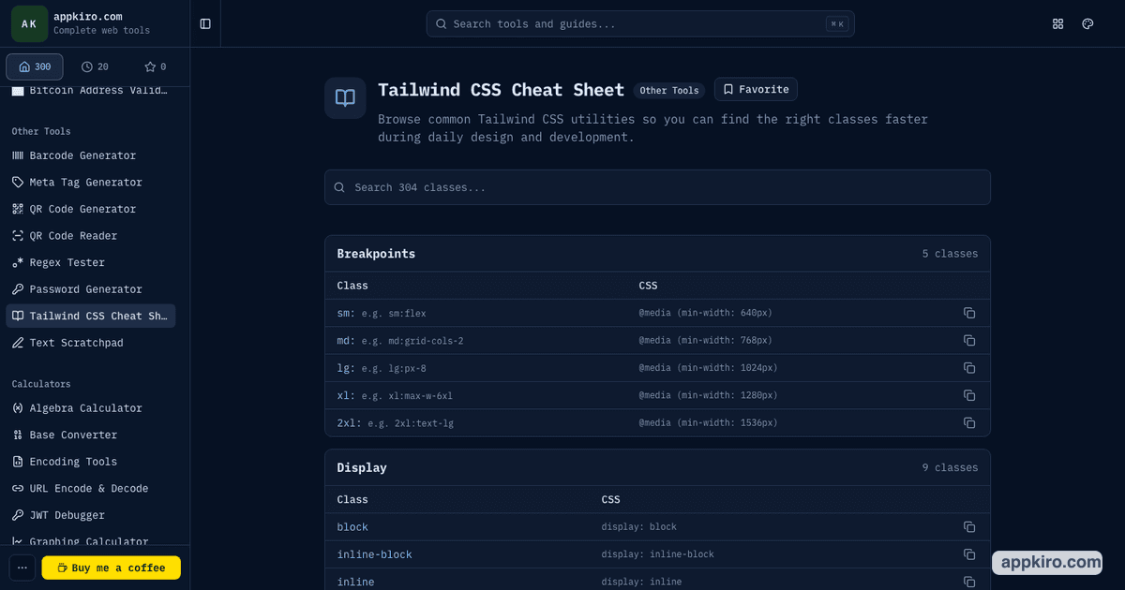Click the Meta Tag Generator tag icon
The image size is (1125, 590).
point(18,182)
